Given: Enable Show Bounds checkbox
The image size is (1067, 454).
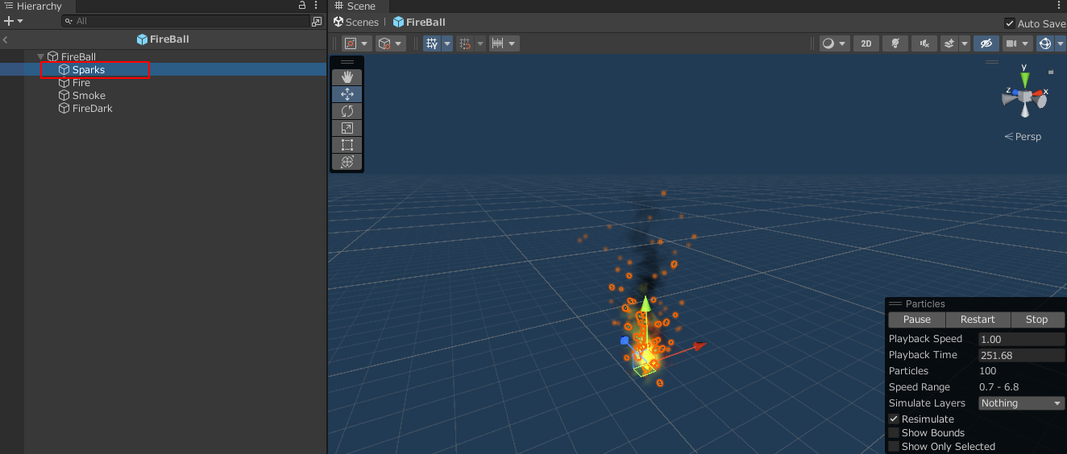Looking at the screenshot, I should [894, 433].
